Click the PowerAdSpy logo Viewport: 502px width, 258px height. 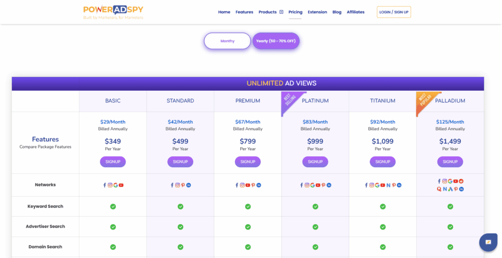(113, 12)
